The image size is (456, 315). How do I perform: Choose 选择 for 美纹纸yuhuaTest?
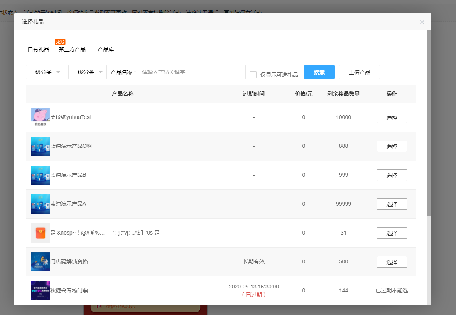pos(392,117)
